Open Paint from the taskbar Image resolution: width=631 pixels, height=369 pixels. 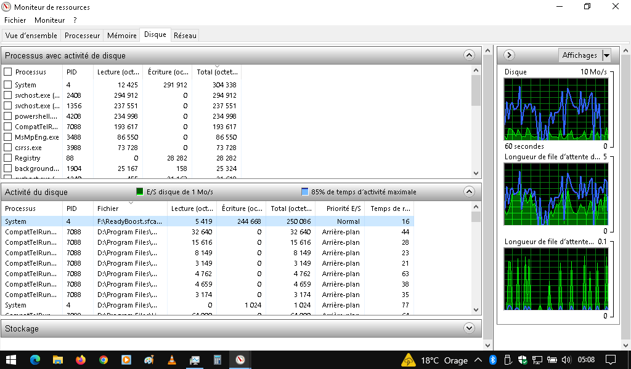click(x=149, y=360)
